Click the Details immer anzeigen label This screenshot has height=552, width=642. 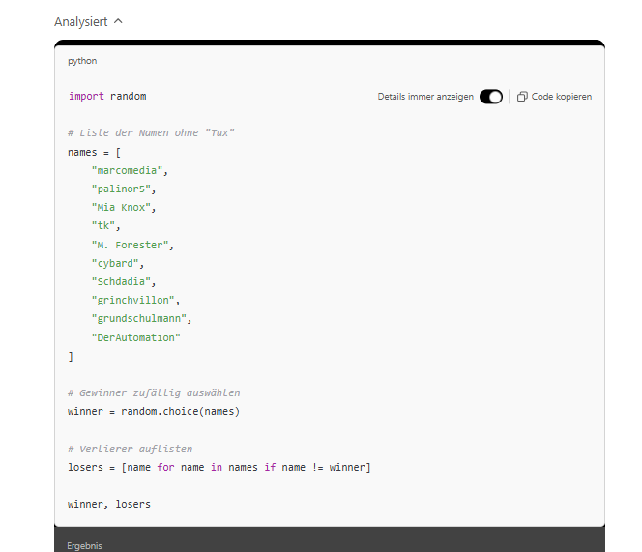425,97
